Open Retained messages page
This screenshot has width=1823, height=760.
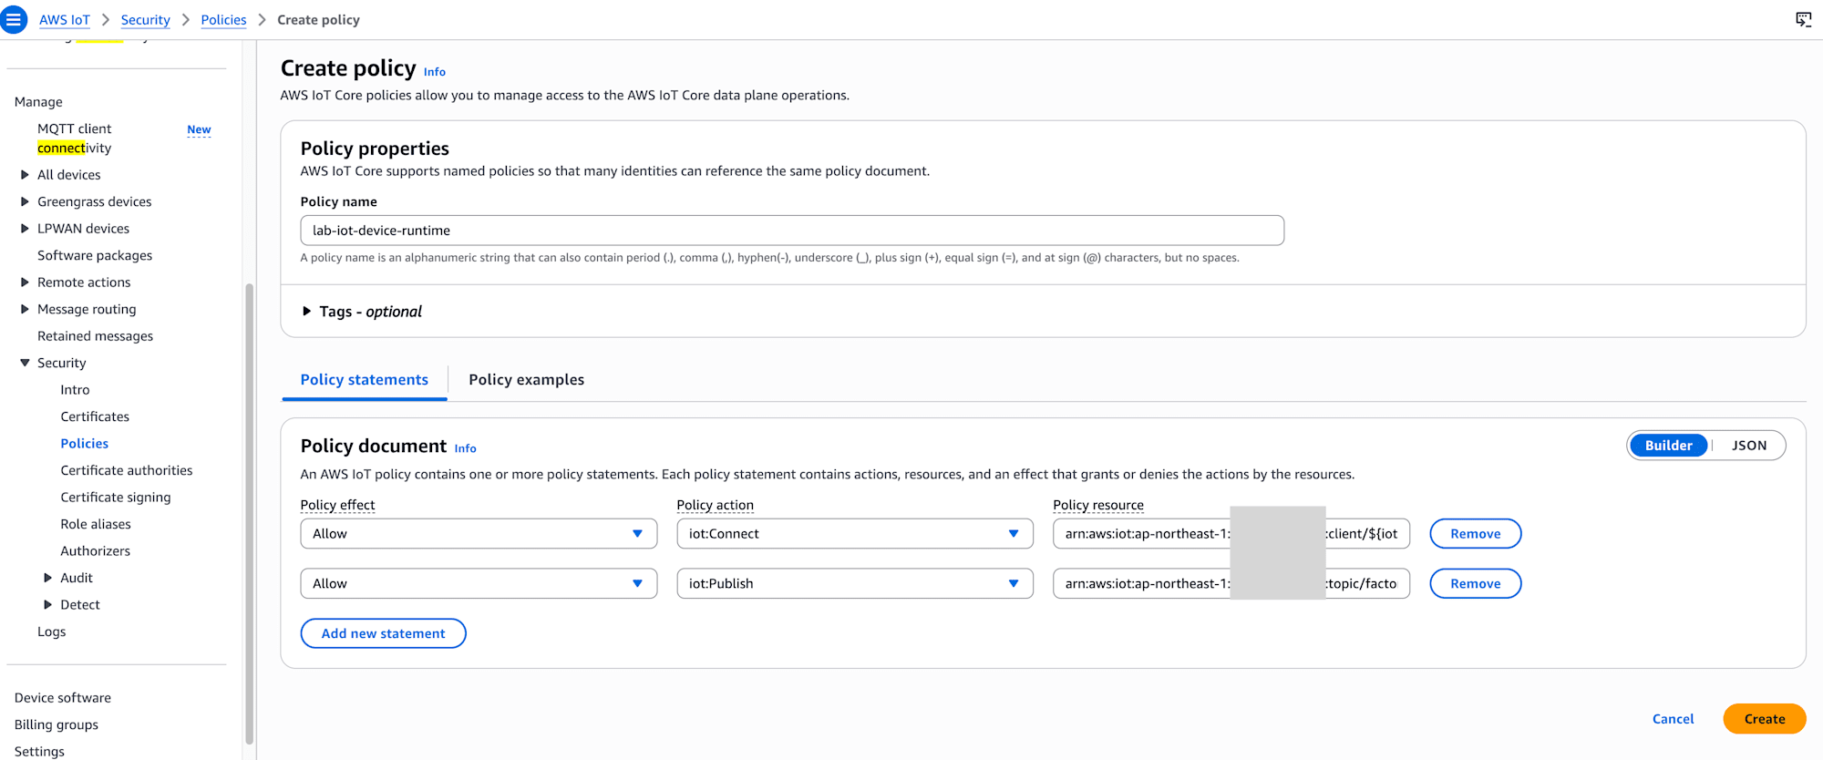coord(95,336)
